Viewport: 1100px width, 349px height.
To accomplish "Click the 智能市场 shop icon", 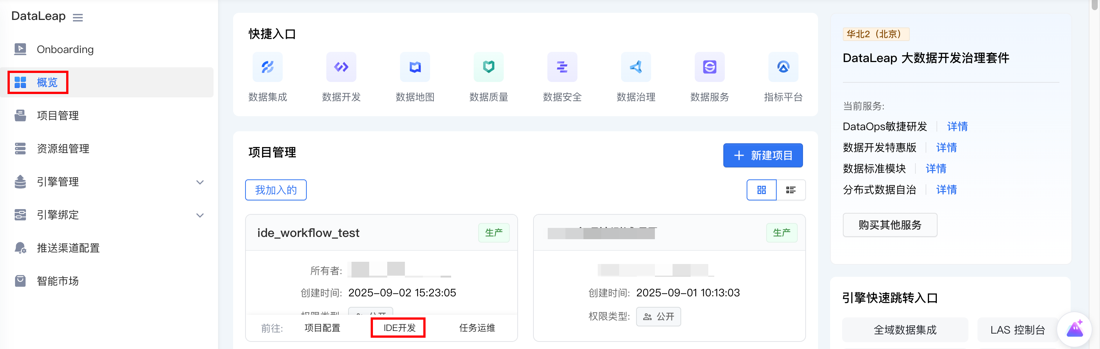I will point(20,281).
